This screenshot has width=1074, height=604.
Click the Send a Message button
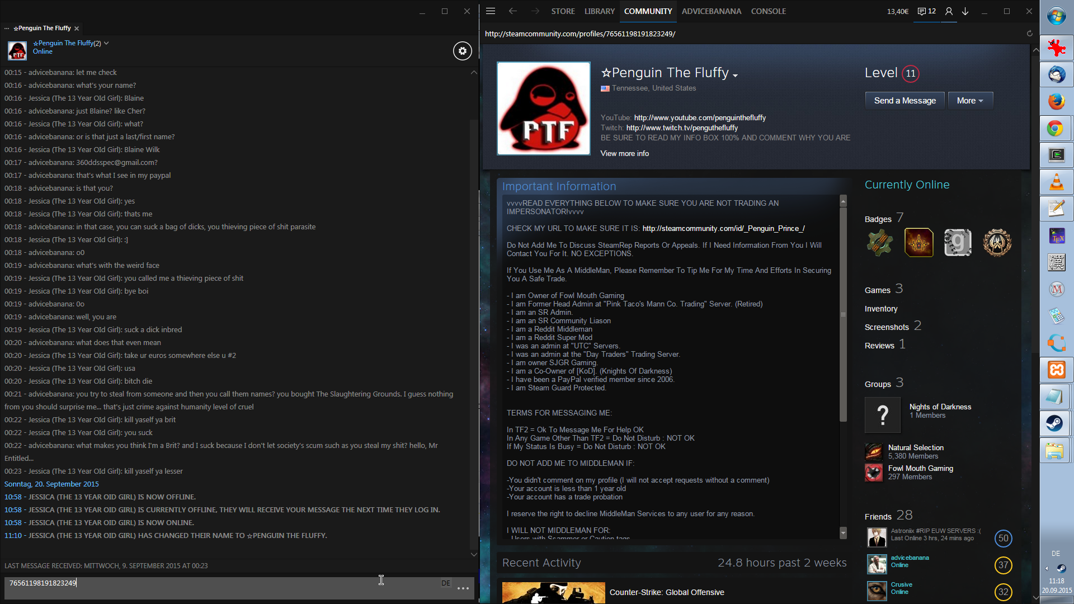pos(905,101)
